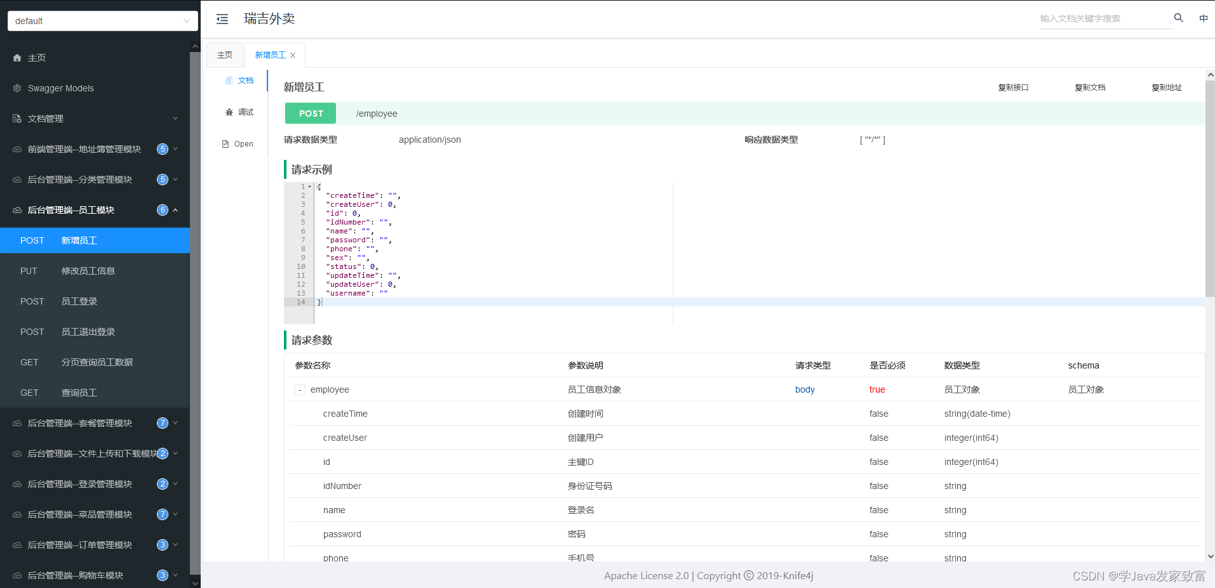The width and height of the screenshot is (1215, 588).
Task: Click the 文档管理 icon in the sidebar
Action: coord(17,119)
